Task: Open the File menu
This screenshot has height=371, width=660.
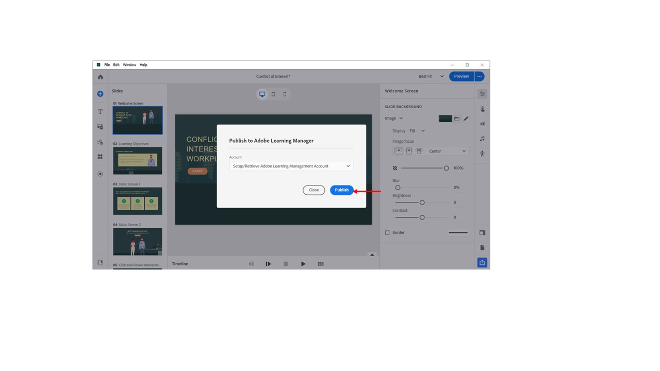Action: tap(107, 65)
